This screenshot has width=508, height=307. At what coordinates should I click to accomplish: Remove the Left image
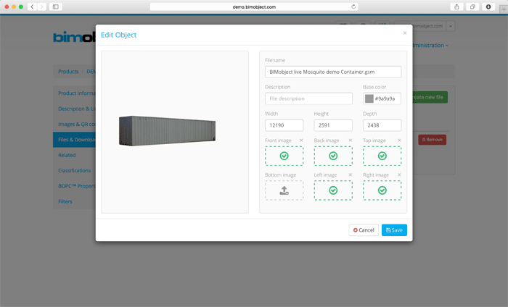pyautogui.click(x=350, y=175)
